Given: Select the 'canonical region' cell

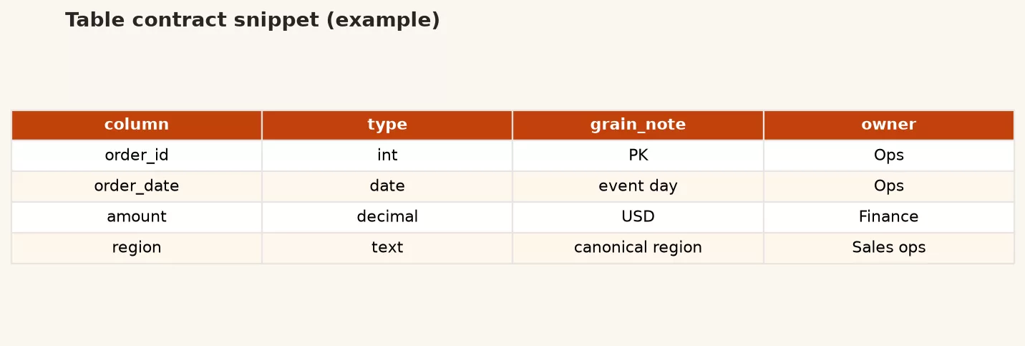Looking at the screenshot, I should pyautogui.click(x=638, y=248).
